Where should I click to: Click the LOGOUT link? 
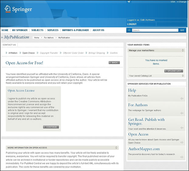pos(132,24)
